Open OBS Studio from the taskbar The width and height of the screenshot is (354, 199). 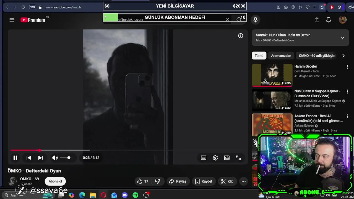(x=146, y=195)
